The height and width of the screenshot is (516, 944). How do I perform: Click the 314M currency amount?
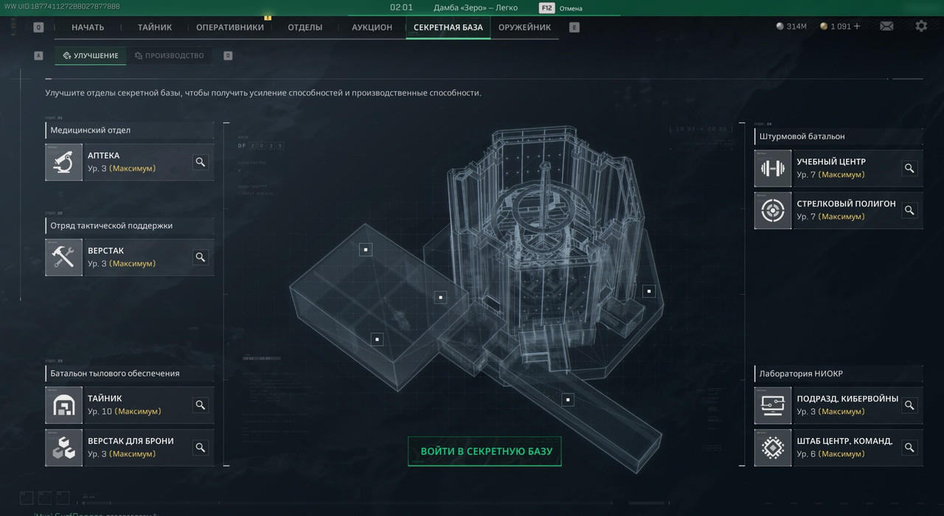(x=796, y=27)
